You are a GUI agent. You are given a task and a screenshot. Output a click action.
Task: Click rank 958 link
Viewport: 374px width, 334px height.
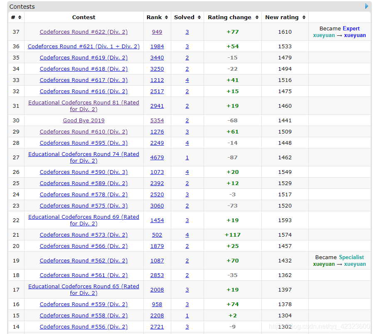[x=157, y=304]
